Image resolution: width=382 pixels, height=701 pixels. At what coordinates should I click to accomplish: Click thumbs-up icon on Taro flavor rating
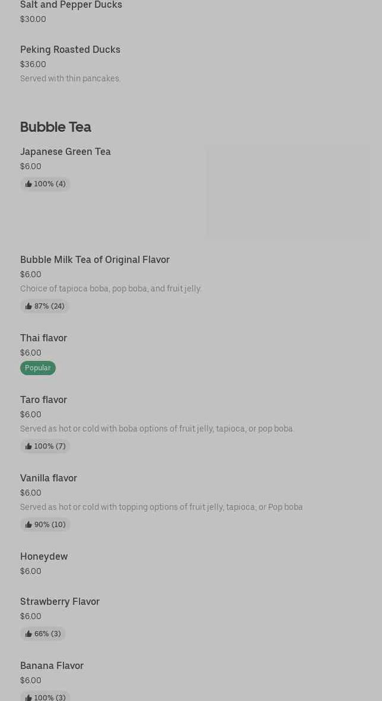(x=28, y=446)
